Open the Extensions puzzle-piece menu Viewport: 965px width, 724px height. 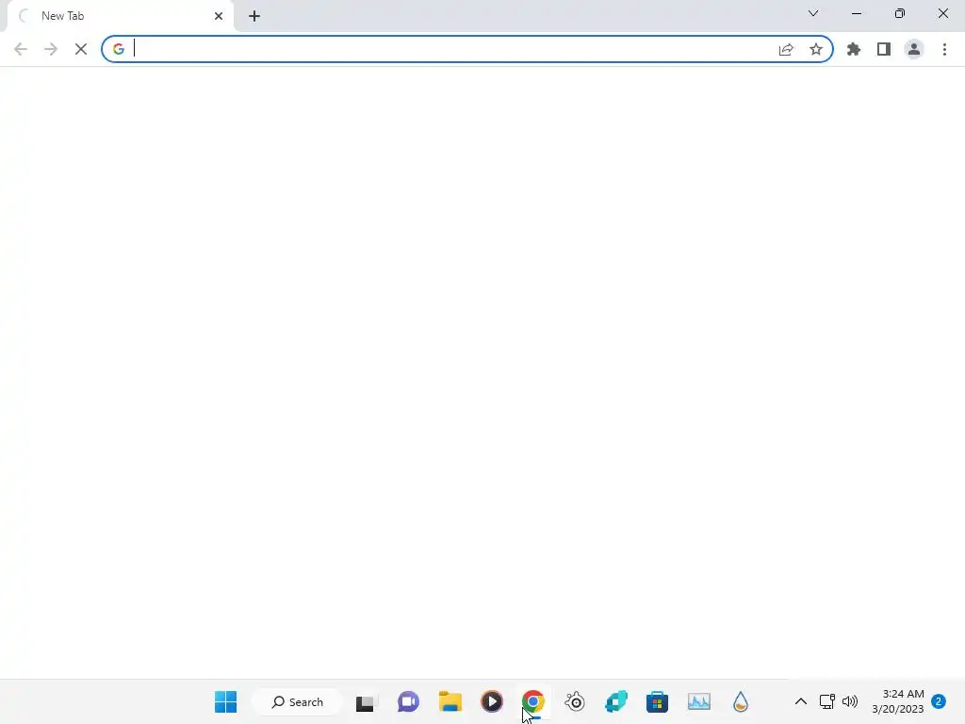click(854, 49)
